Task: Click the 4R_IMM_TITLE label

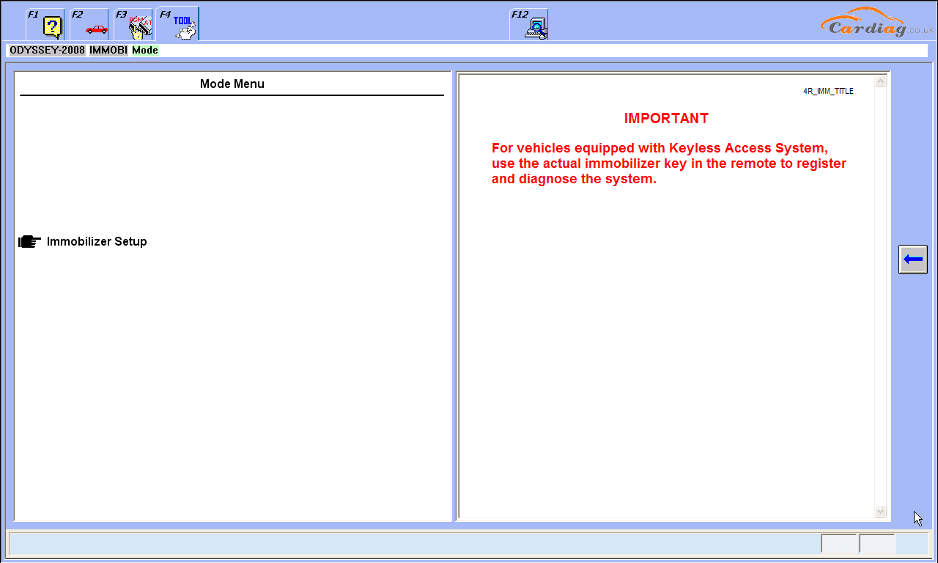Action: (827, 90)
